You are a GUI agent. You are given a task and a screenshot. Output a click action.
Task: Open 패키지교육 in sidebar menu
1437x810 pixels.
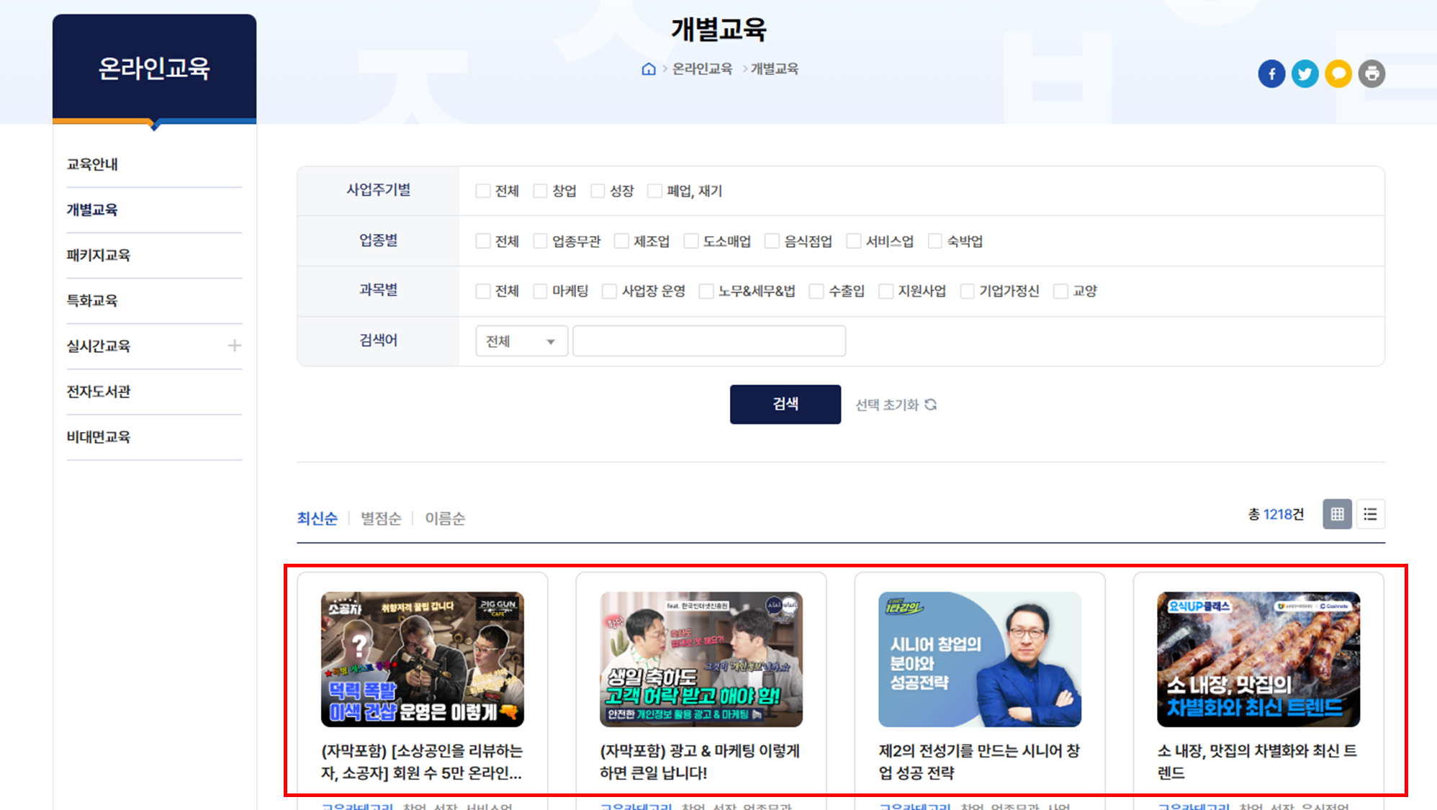(99, 255)
